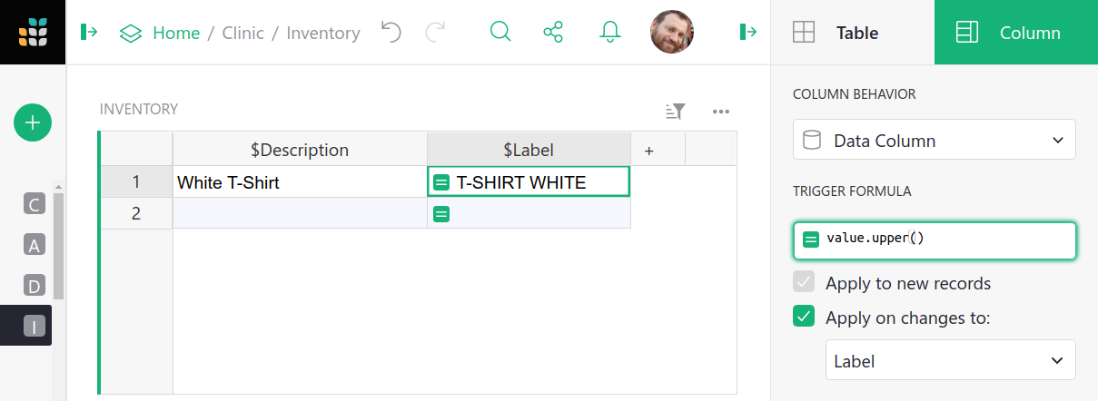Open the Inventory section three-dots menu
The image size is (1098, 401).
pos(721,112)
